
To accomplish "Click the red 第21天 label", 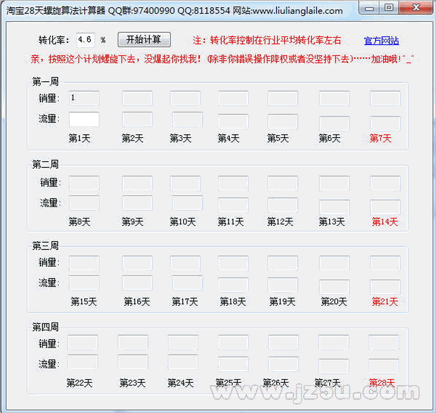I will (385, 302).
